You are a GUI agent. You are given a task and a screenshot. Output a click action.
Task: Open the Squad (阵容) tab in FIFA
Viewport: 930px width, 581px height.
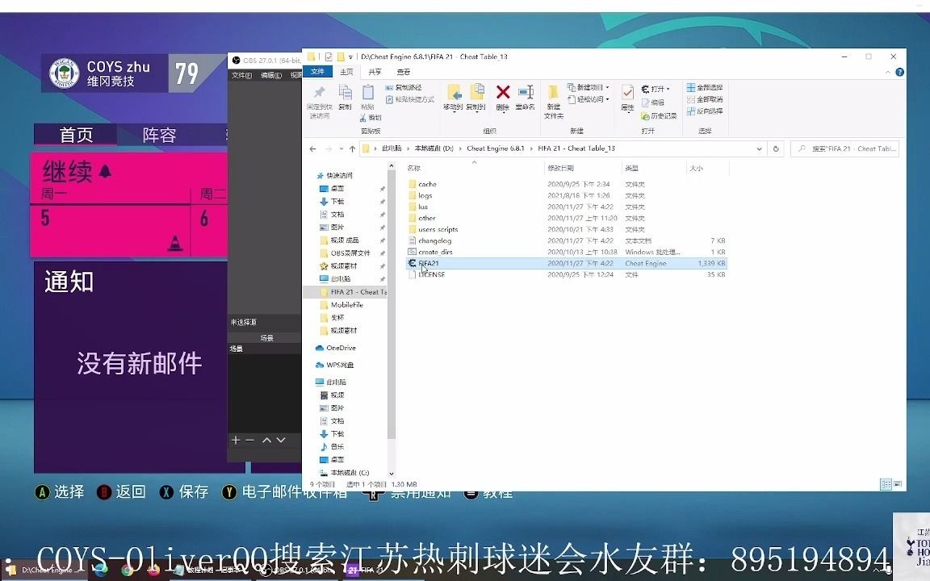159,136
